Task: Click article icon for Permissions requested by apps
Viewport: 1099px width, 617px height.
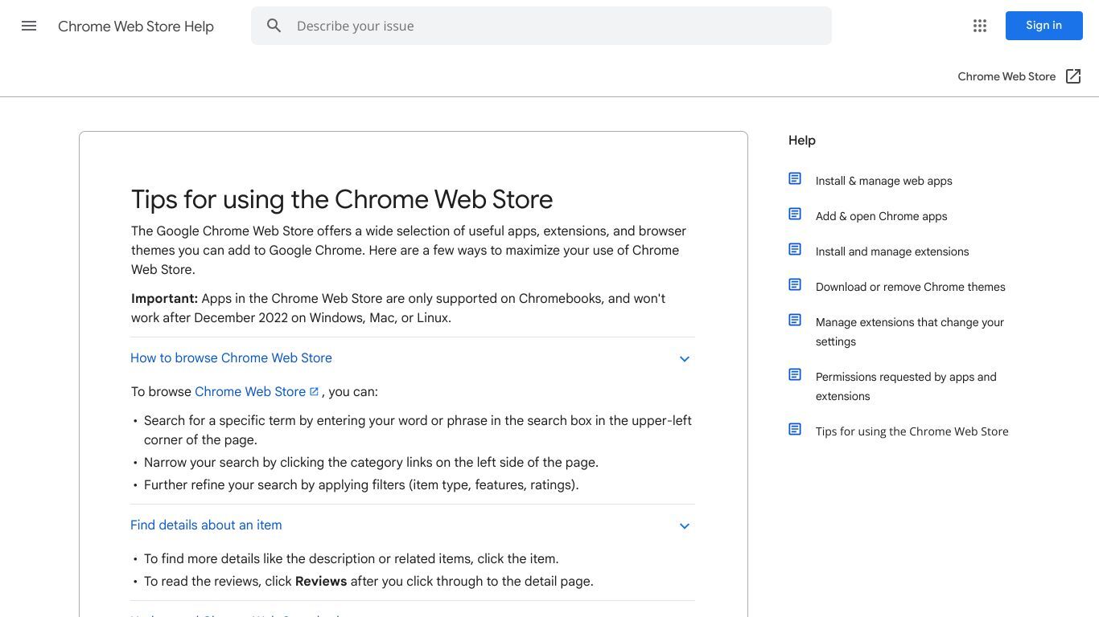Action: pyautogui.click(x=795, y=375)
